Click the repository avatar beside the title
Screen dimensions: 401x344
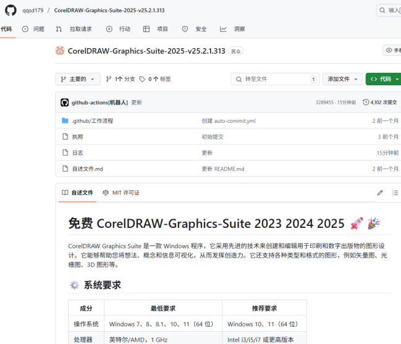(60, 51)
